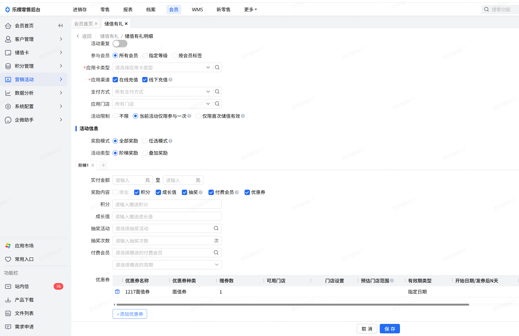
Task: Toggle the 活动重复 switch
Action: 120,44
